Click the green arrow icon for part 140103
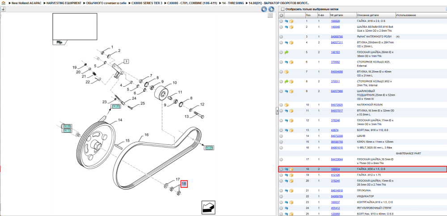Viewport: 447px width, 216px height. point(287,52)
